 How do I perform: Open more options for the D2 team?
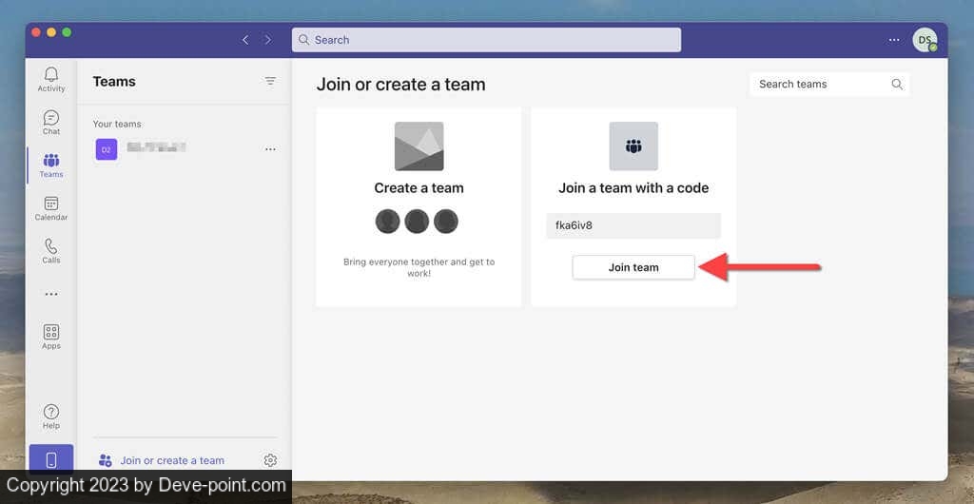click(270, 149)
